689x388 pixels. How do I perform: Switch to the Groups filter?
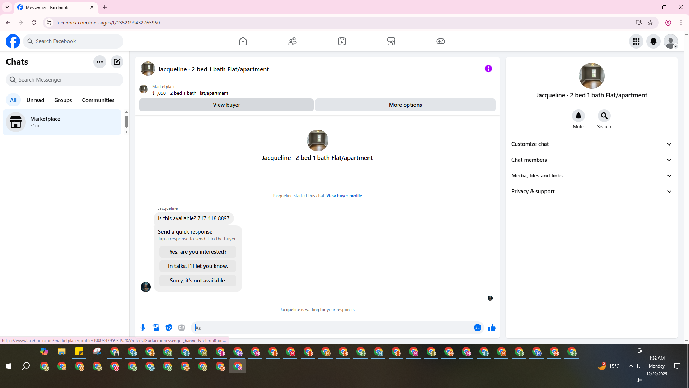(63, 100)
